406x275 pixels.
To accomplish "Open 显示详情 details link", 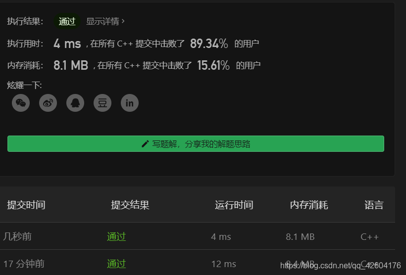I will [102, 21].
